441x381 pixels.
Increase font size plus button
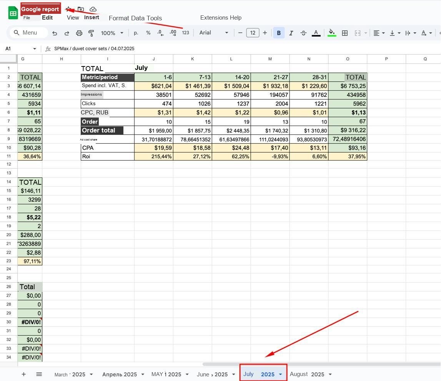[x=265, y=33]
